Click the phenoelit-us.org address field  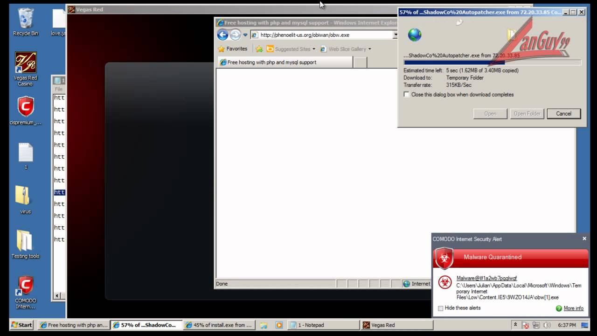point(322,35)
